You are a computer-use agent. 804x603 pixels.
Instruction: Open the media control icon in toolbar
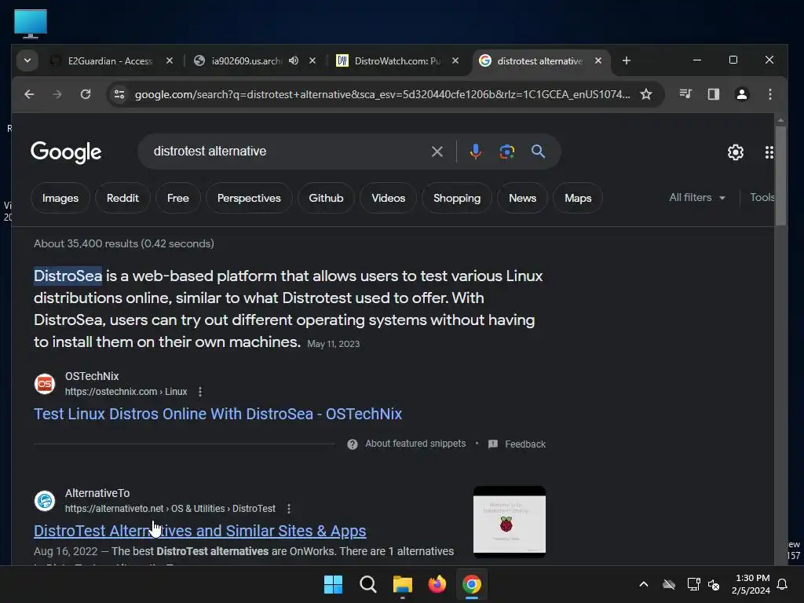click(685, 94)
